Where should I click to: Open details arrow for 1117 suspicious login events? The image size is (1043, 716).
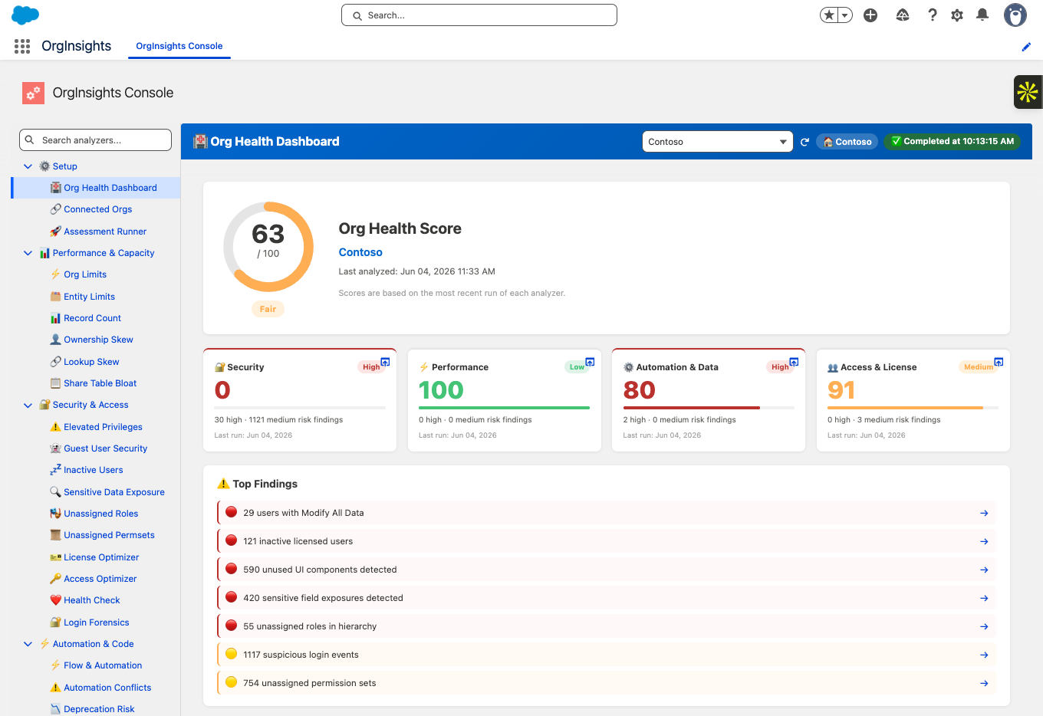[x=984, y=655]
